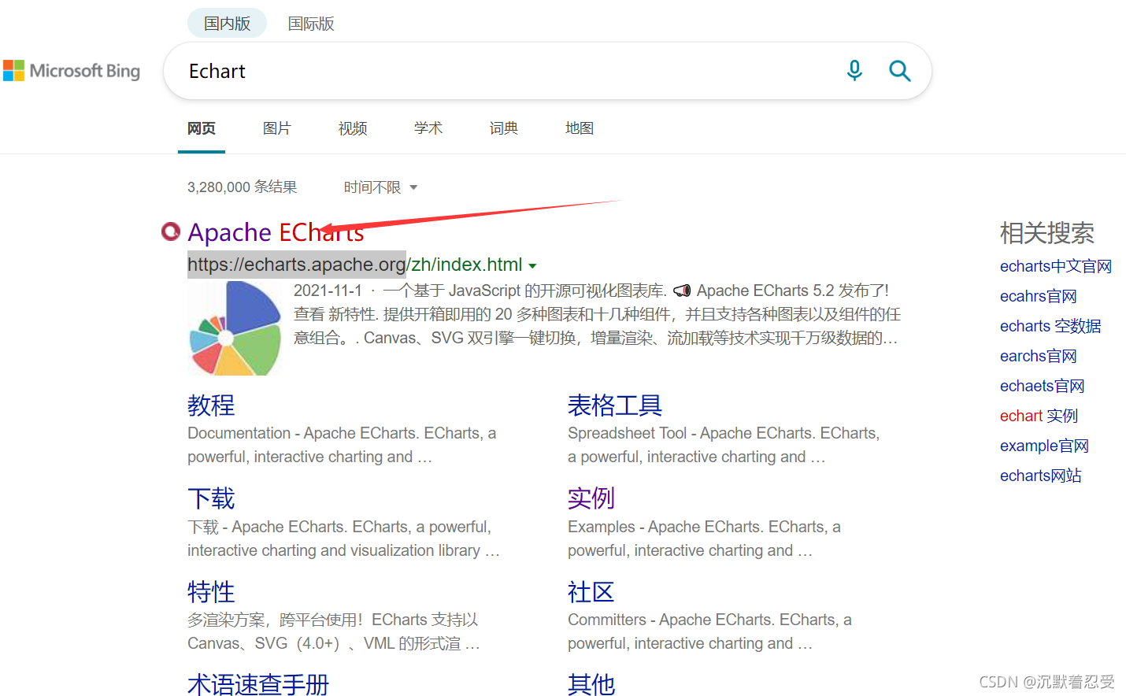Open the 表格工具 sublink

point(615,405)
